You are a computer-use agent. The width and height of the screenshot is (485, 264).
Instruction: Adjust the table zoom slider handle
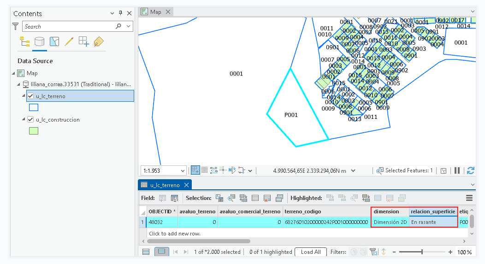point(422,252)
